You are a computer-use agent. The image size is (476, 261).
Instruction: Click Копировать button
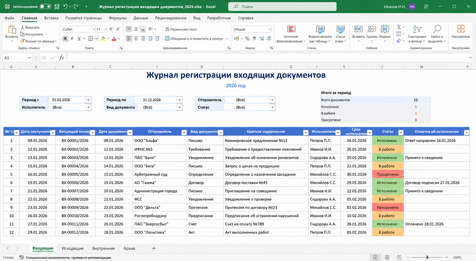pyautogui.click(x=33, y=34)
